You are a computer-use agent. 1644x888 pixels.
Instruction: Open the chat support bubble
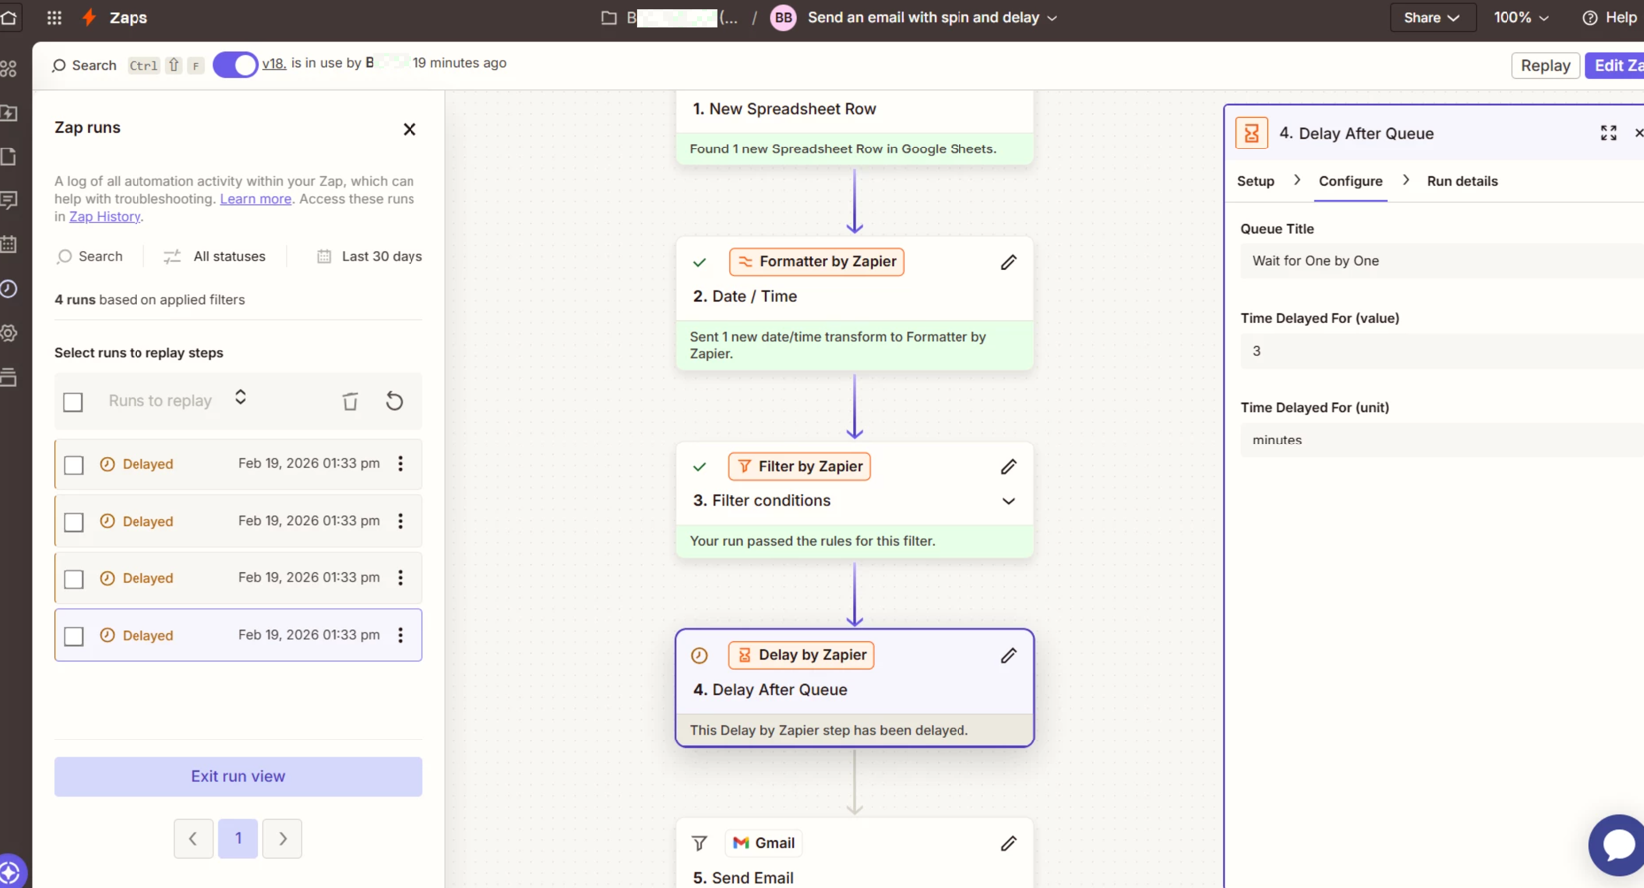[1618, 844]
